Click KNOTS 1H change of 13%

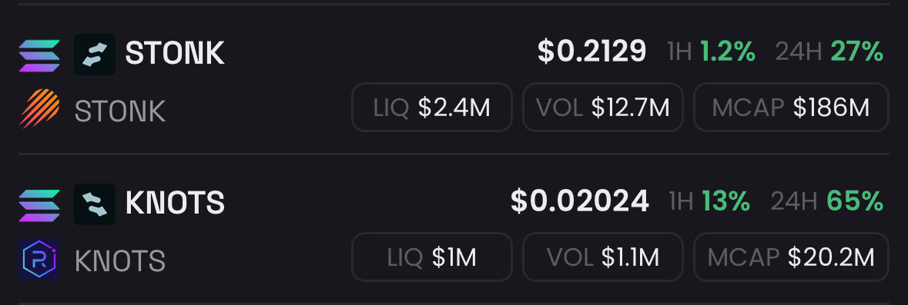(x=726, y=201)
